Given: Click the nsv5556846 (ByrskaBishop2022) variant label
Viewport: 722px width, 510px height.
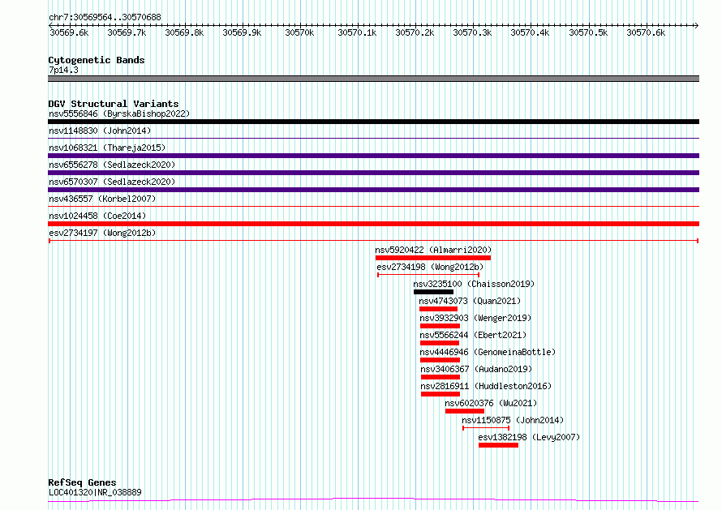Looking at the screenshot, I should pos(119,114).
